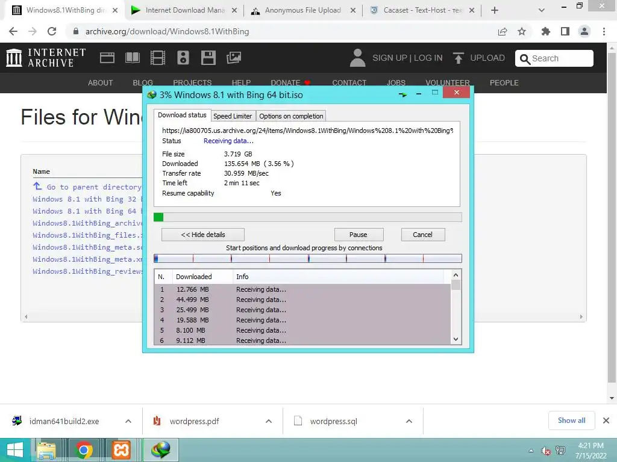The width and height of the screenshot is (617, 462).
Task: Open new Chrome tab
Action: pos(495,10)
